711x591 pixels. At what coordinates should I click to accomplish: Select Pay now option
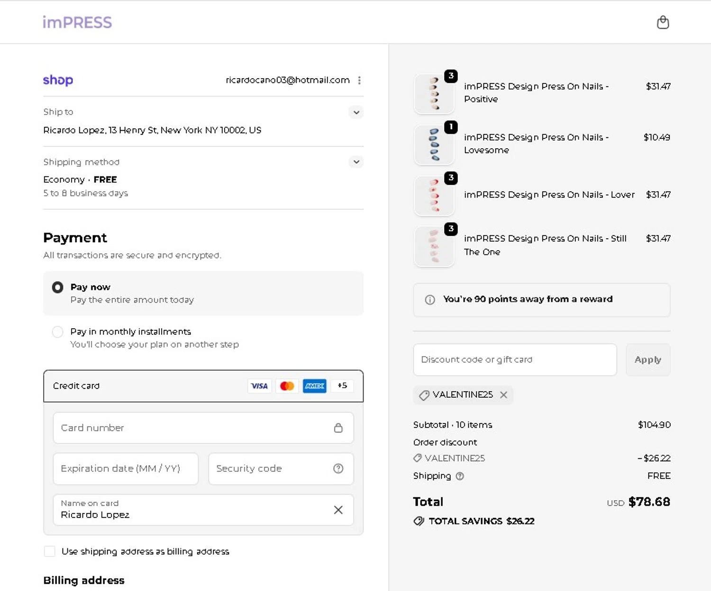tap(57, 287)
